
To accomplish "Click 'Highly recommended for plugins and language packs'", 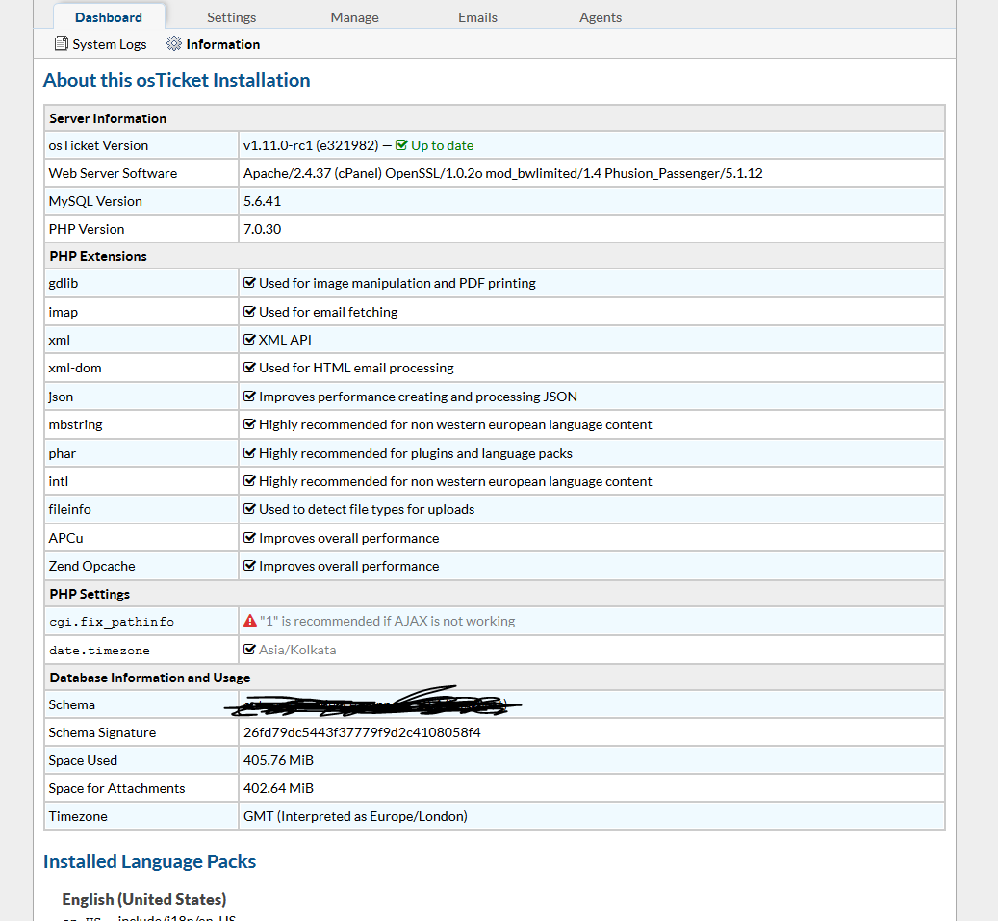I will coord(416,453).
